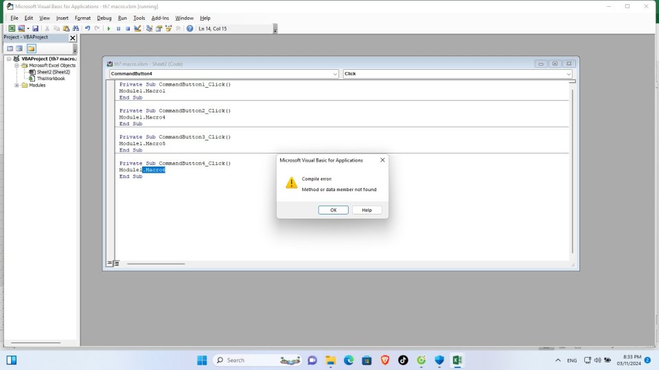Click the View Microsoft Excel toolbar icon
The width and height of the screenshot is (659, 370).
point(12,28)
